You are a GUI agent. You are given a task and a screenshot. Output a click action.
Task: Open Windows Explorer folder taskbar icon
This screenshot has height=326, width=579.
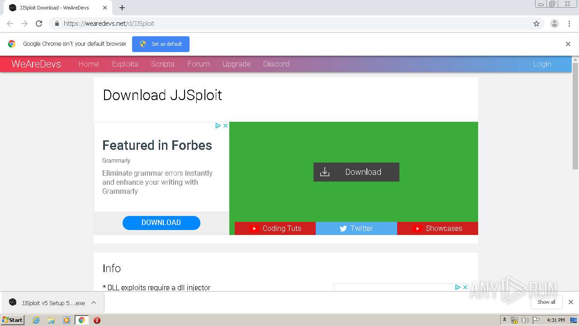pos(51,320)
